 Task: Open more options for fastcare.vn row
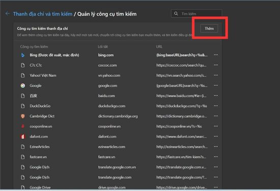216,157
